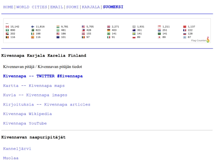Click the visitor count 186
Screen dimensions: 214x160
(x=63, y=34)
